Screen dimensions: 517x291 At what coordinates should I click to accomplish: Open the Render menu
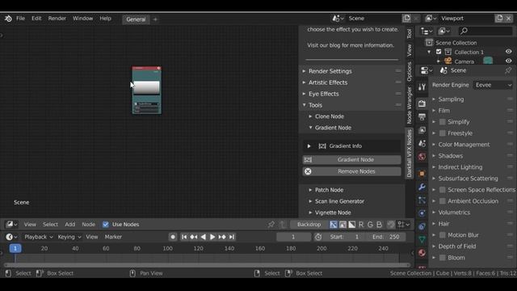click(x=57, y=19)
